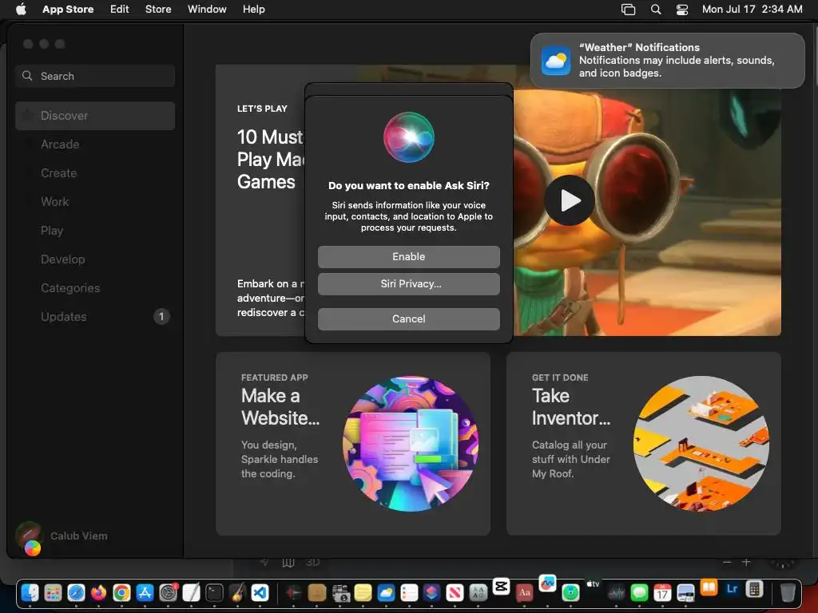The image size is (818, 613).
Task: Launch Visual Studio Code from the Dock
Action: click(x=260, y=593)
